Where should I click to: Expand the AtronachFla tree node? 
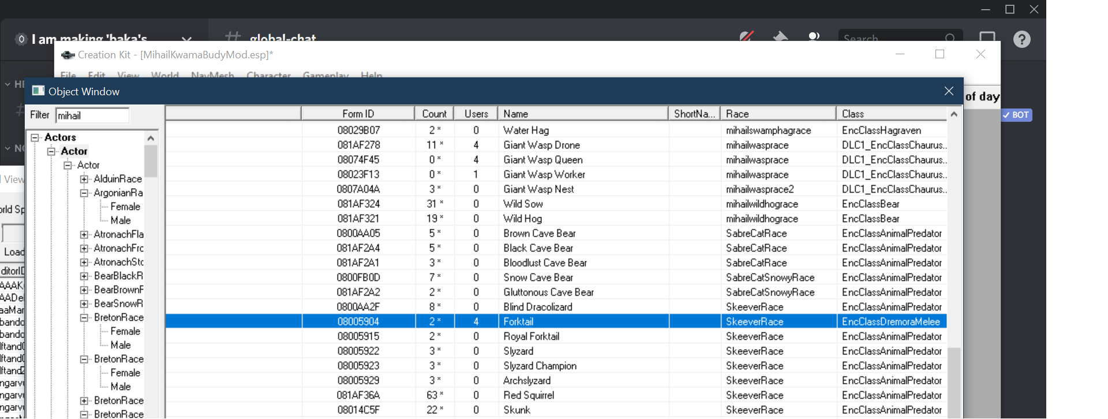pos(84,234)
